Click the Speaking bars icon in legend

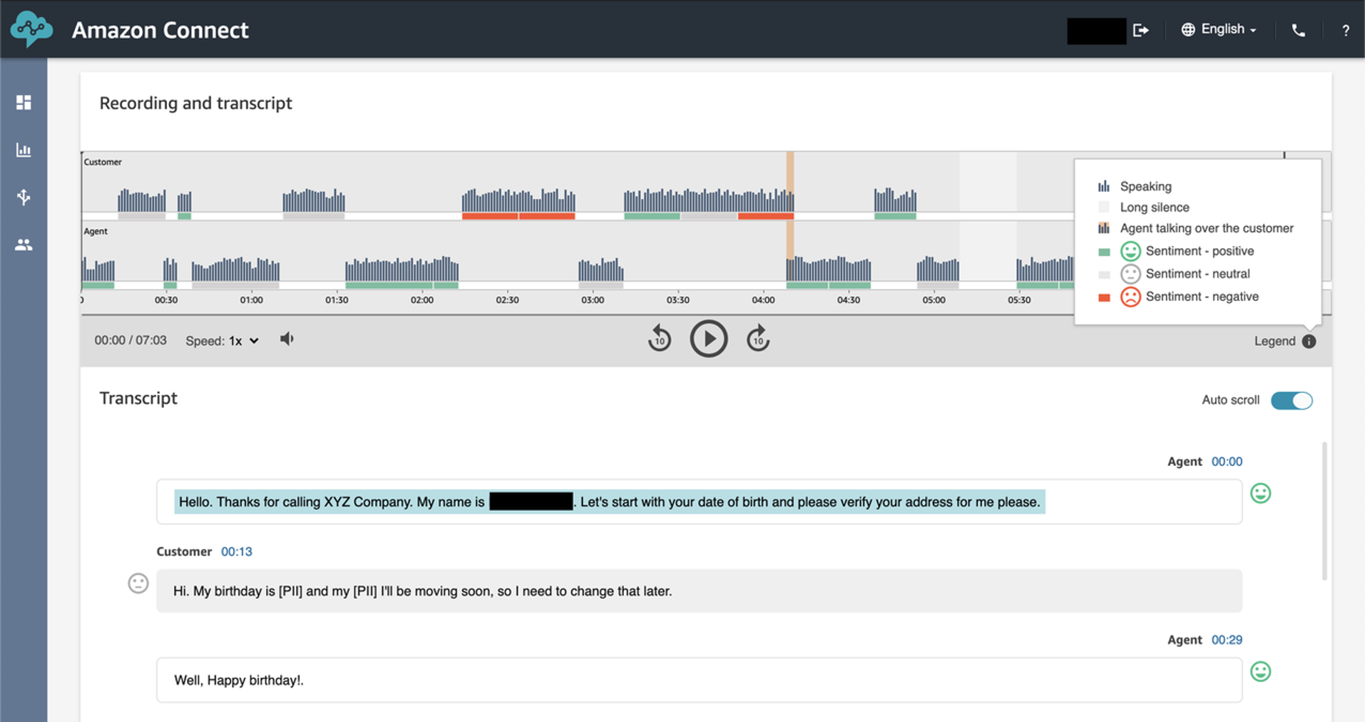(1104, 186)
